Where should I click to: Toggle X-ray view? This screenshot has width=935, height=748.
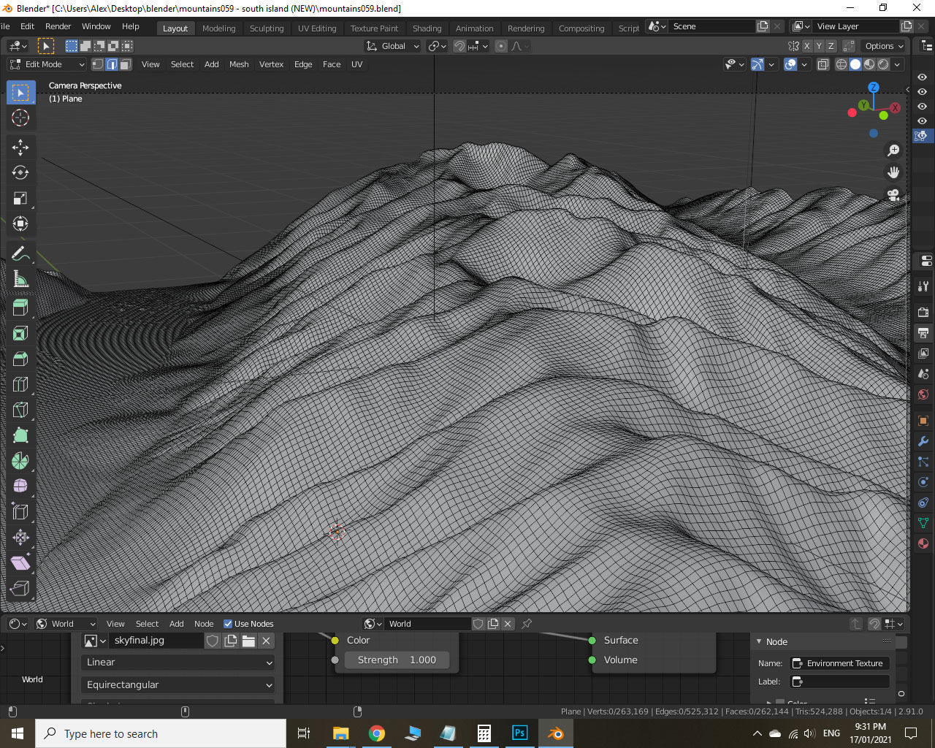pos(823,64)
